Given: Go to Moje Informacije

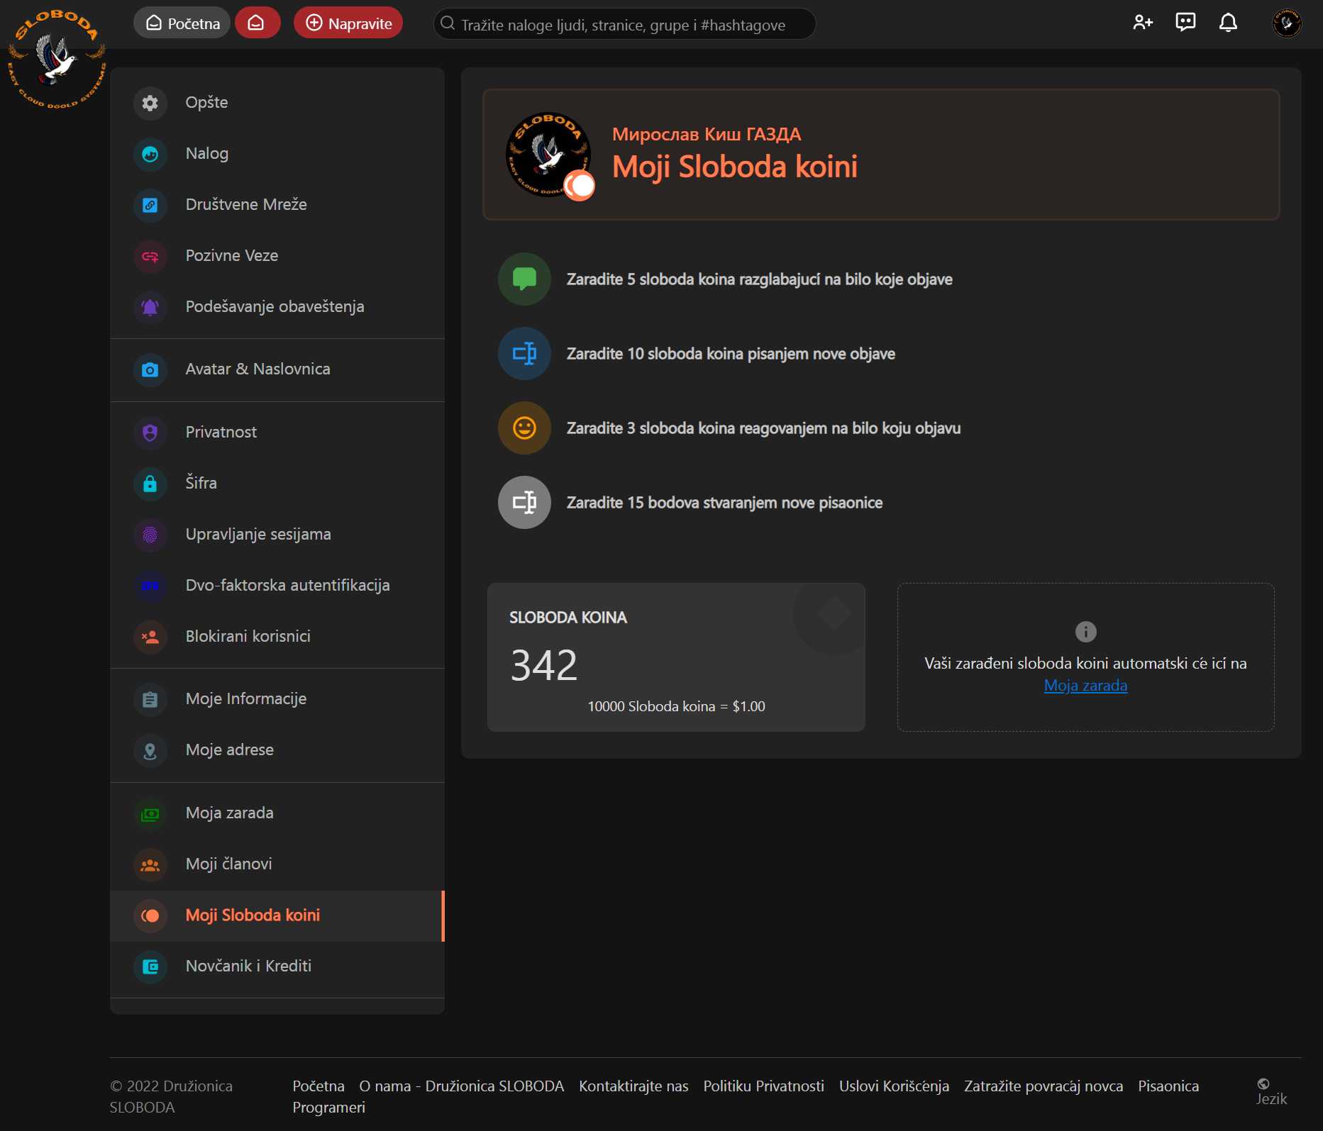Looking at the screenshot, I should click(277, 699).
